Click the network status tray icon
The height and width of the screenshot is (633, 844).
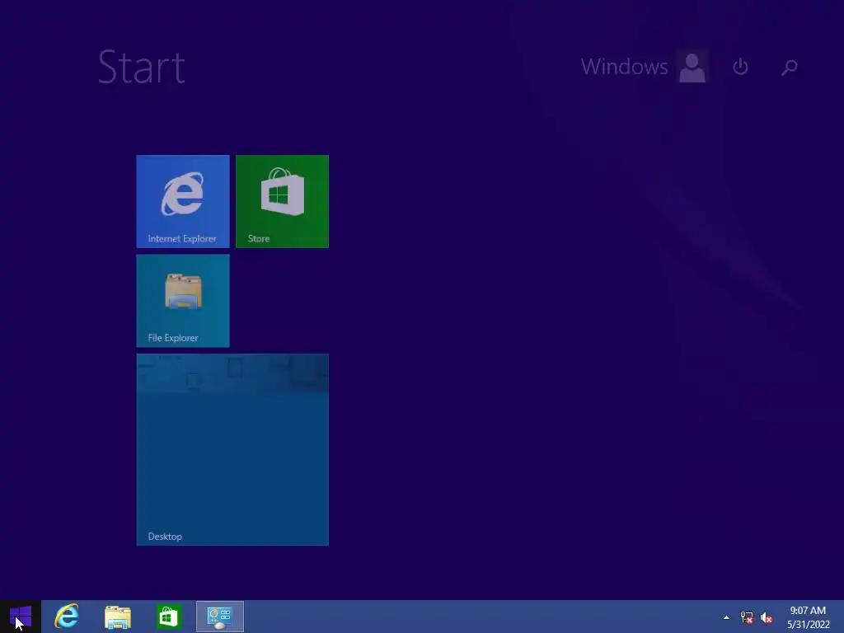(x=747, y=617)
